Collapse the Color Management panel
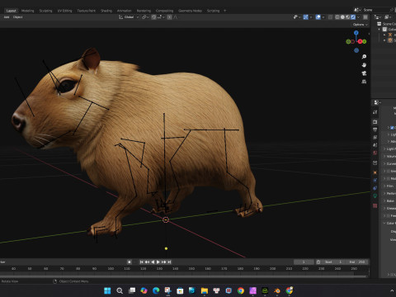This screenshot has height=297, width=396. click(x=384, y=223)
